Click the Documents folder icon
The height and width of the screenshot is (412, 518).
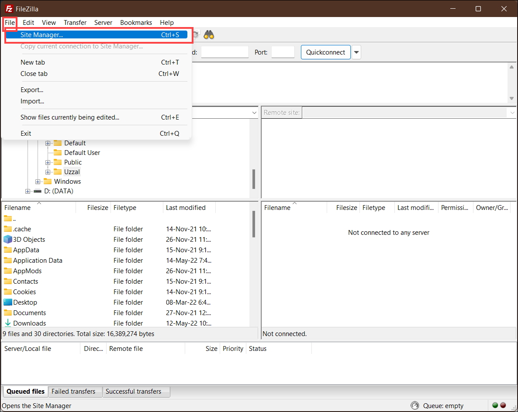[7, 312]
